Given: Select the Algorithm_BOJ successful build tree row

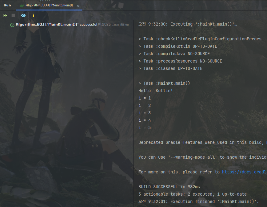Looking at the screenshot, I should pyautogui.click(x=70, y=25).
